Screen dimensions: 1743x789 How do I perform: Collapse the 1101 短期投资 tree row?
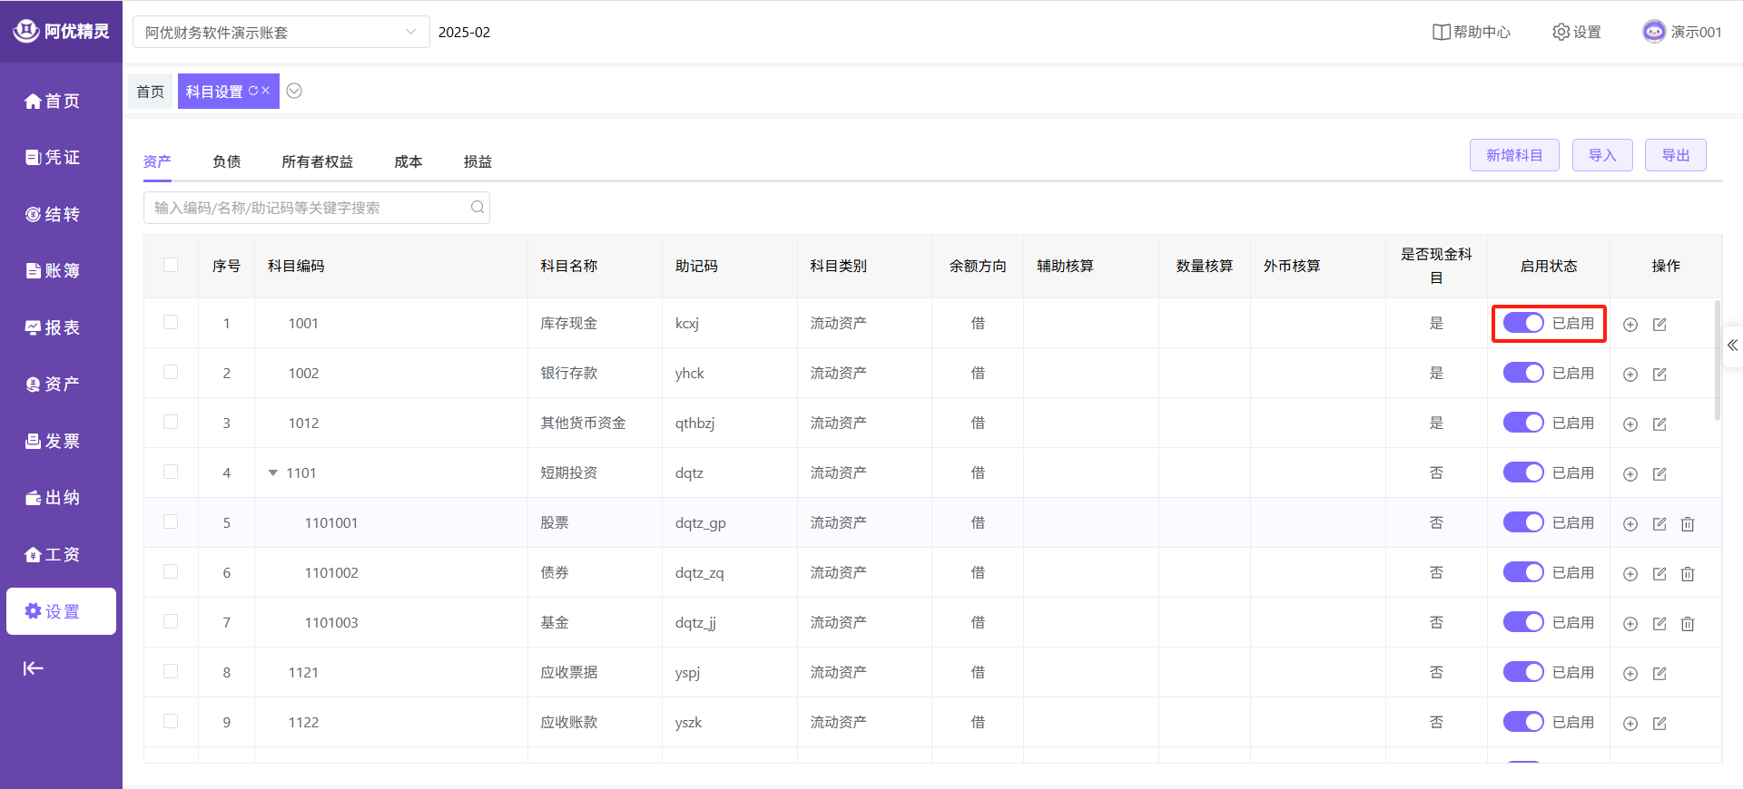272,472
